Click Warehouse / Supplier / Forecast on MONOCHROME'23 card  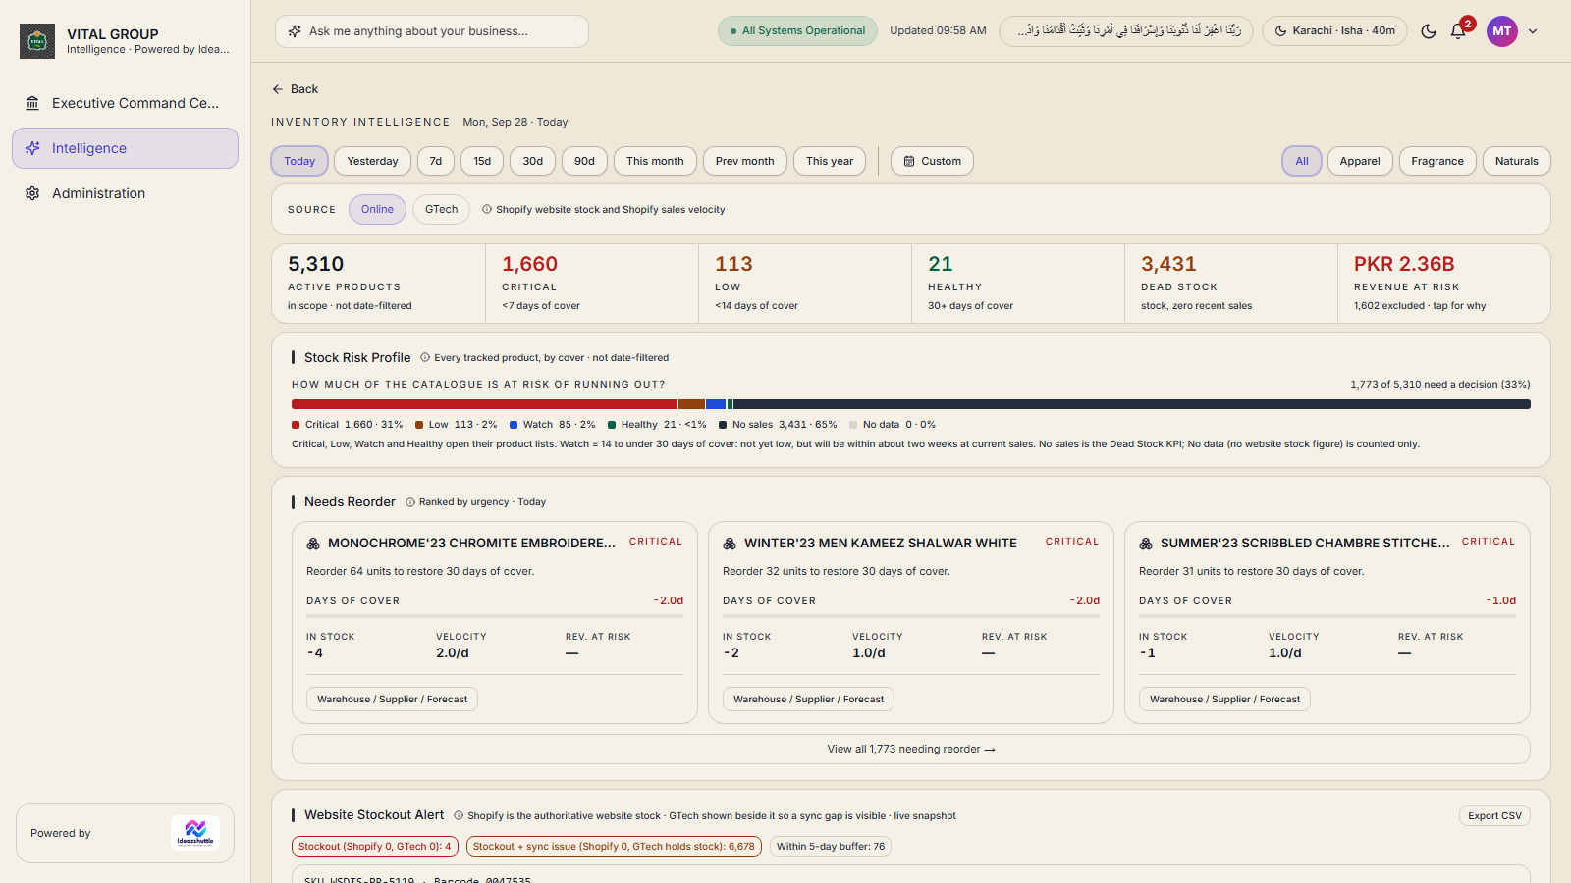[392, 700]
